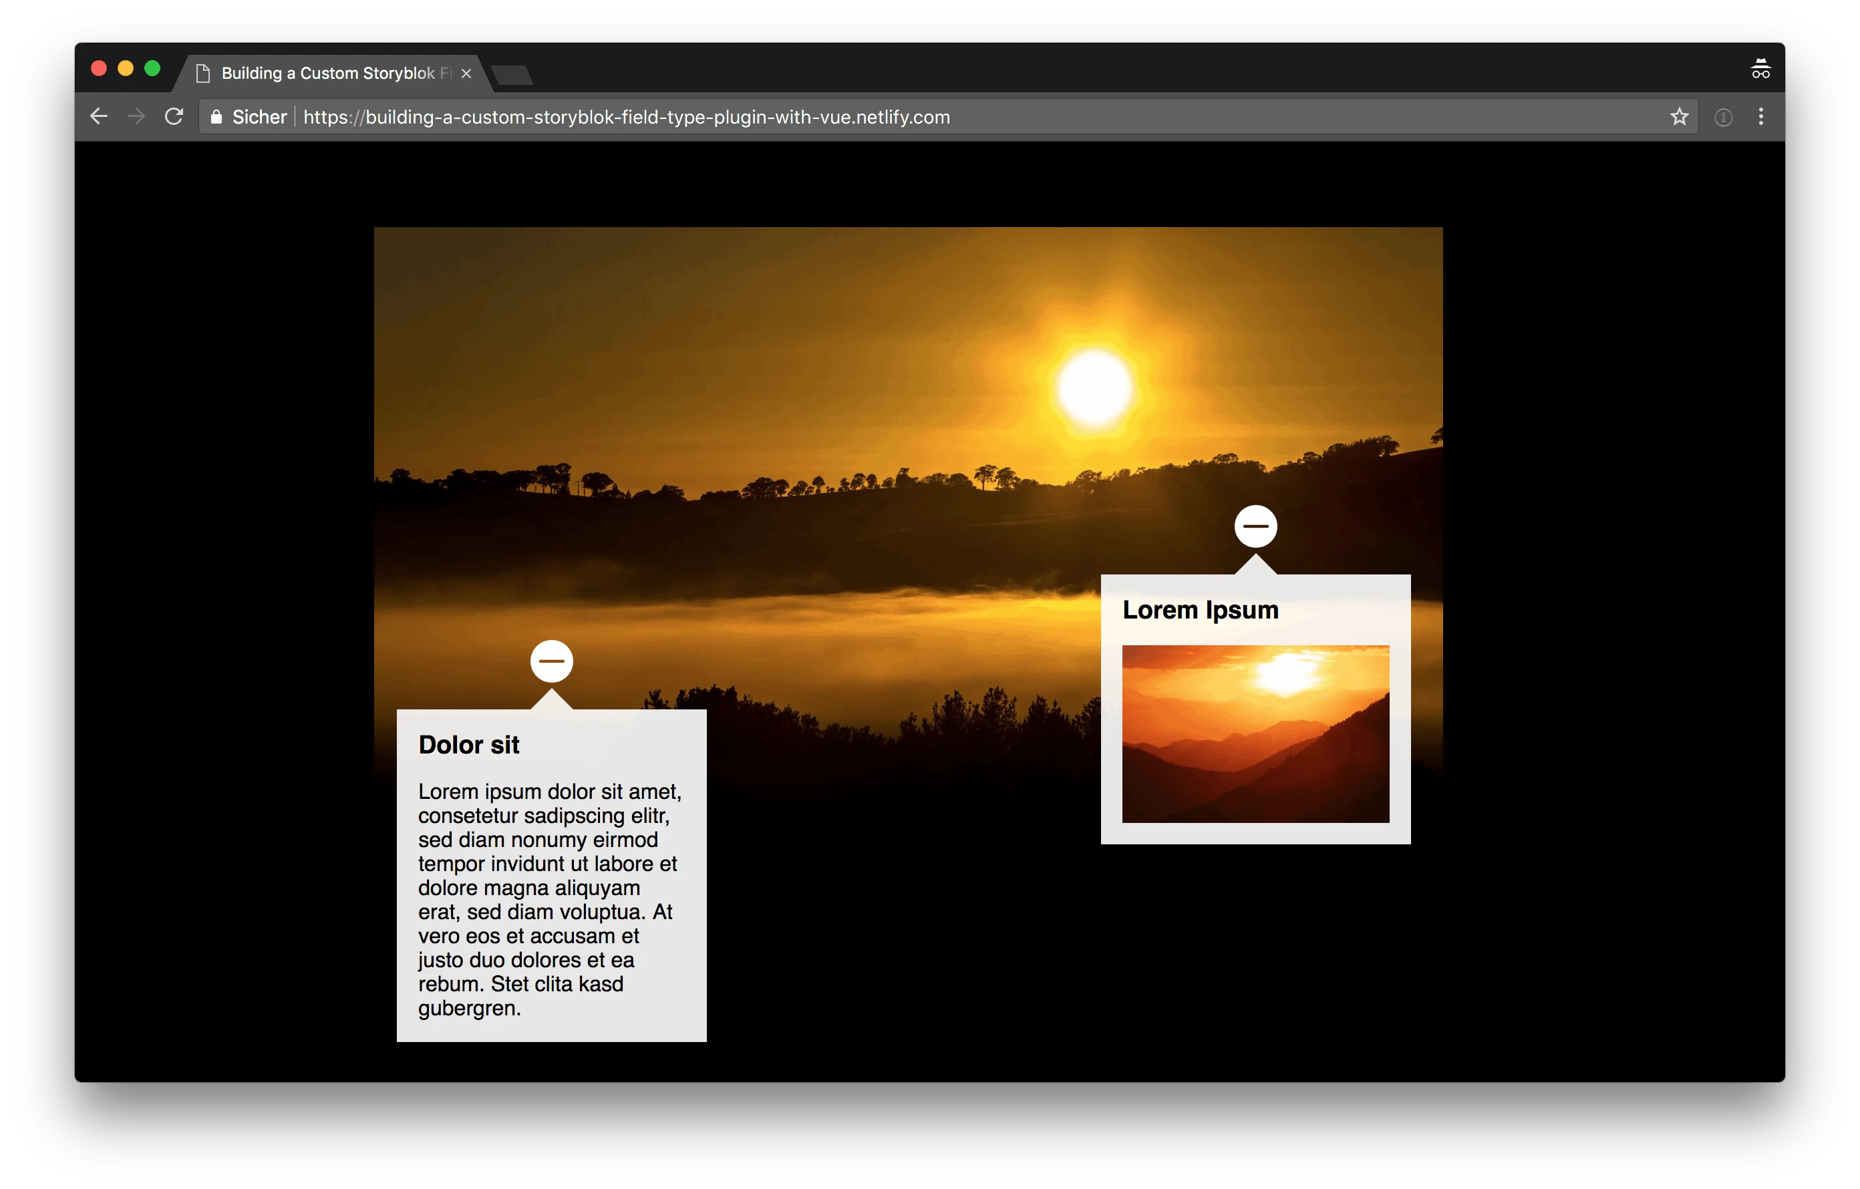Collapse the Lorem Ipsum hotspot marker
Image resolution: width=1860 pixels, height=1189 pixels.
coord(1255,526)
